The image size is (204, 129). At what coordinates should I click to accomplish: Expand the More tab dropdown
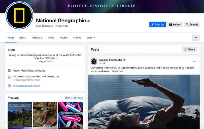point(91,38)
